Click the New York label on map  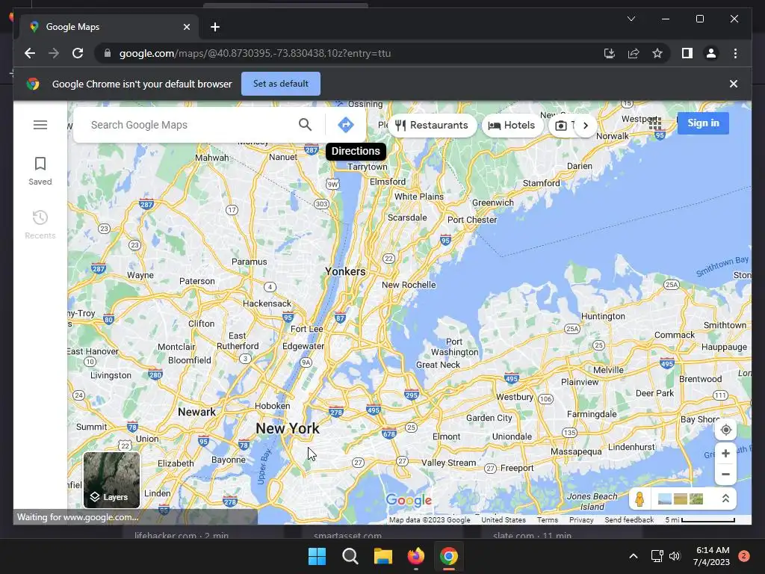288,428
